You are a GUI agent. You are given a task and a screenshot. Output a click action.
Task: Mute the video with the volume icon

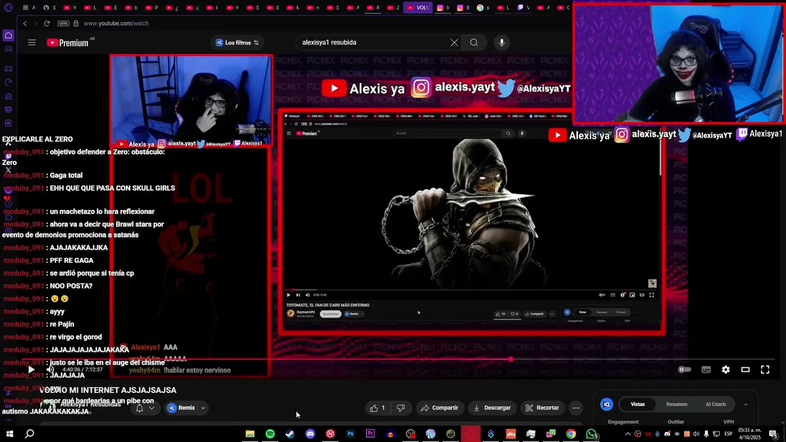[50, 370]
